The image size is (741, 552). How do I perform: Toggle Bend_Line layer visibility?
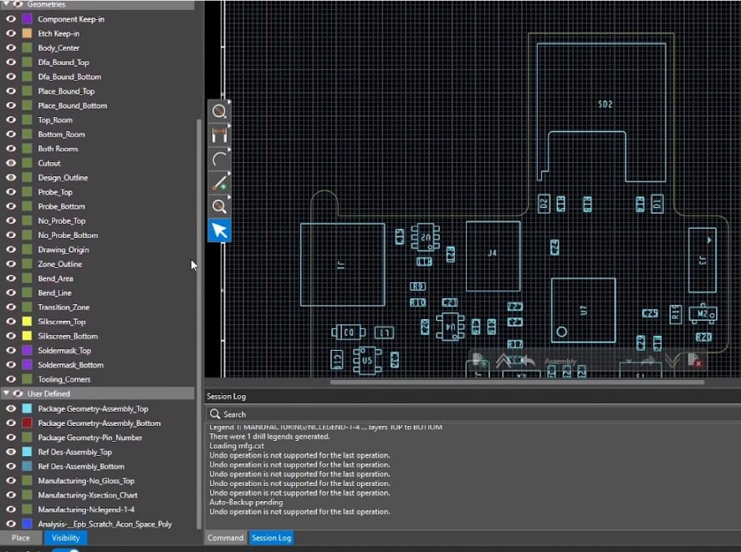click(11, 292)
